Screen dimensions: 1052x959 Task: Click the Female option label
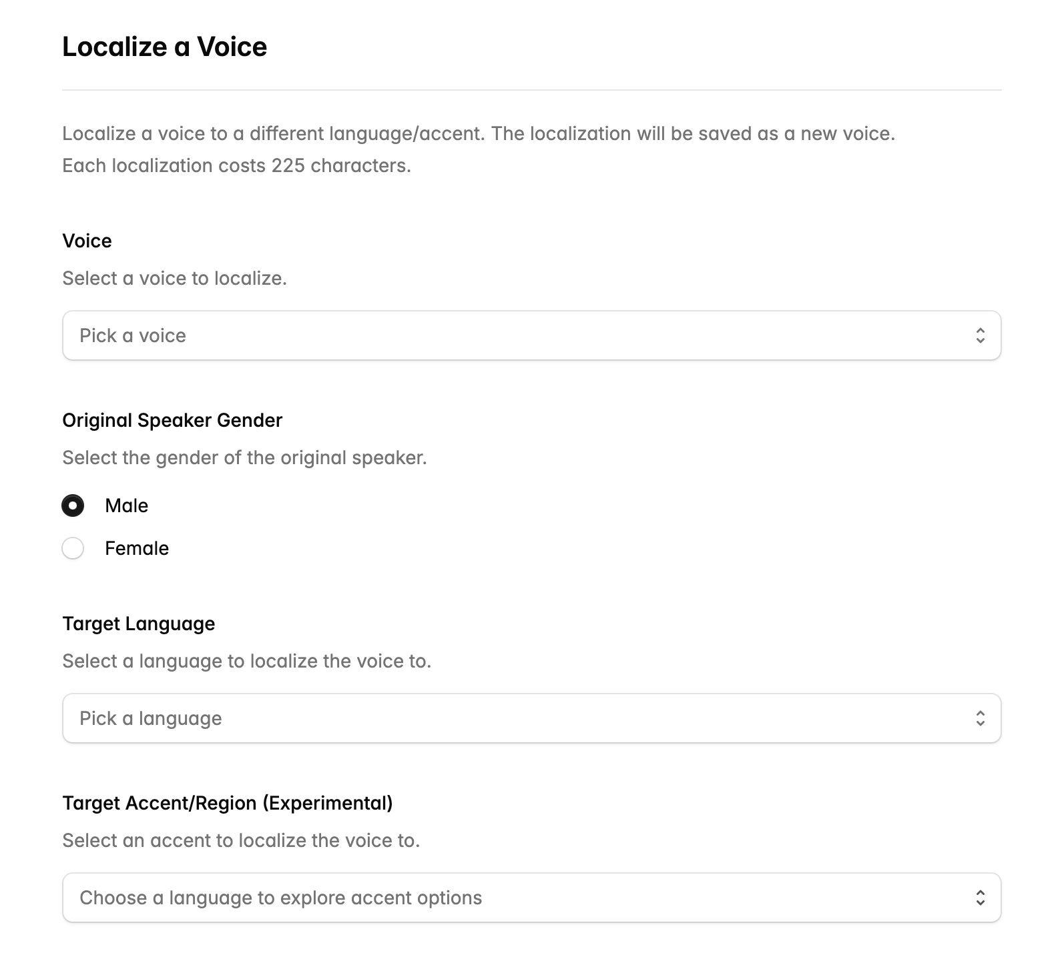click(x=136, y=548)
